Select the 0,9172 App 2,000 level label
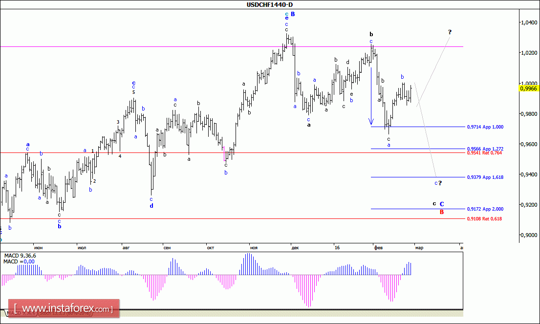 [485, 209]
